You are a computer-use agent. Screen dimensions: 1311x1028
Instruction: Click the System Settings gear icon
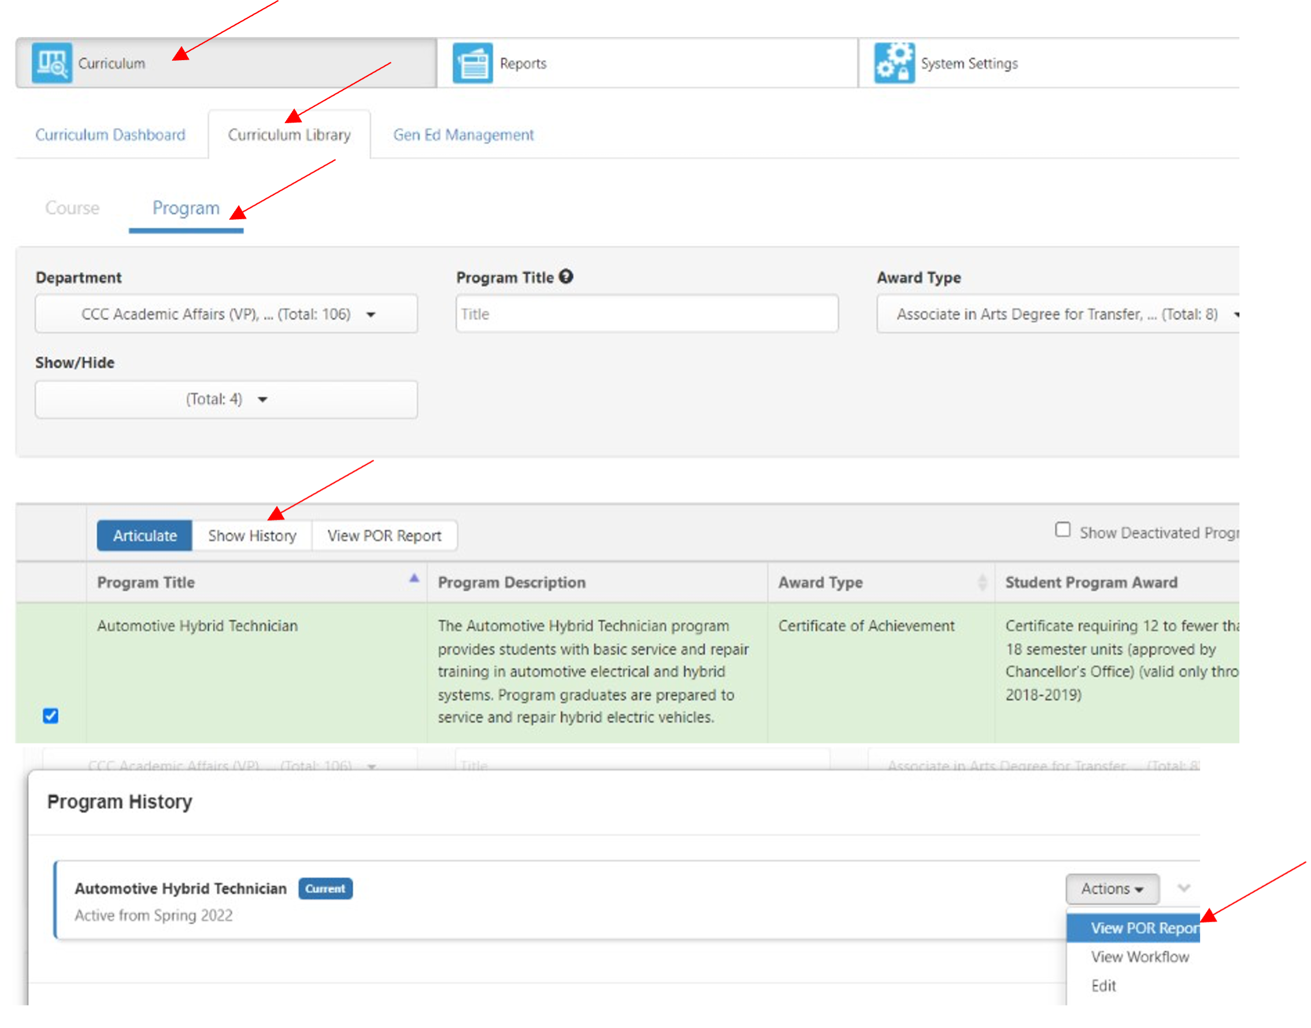895,62
